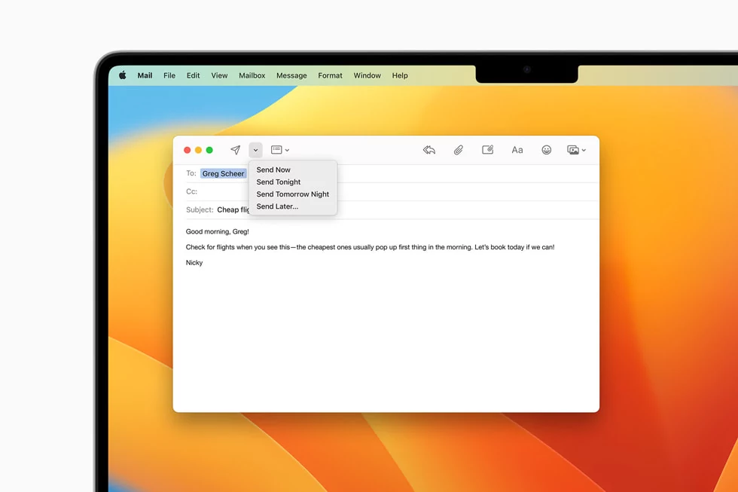Click into the Cc field
The width and height of the screenshot is (738, 492).
click(x=392, y=191)
